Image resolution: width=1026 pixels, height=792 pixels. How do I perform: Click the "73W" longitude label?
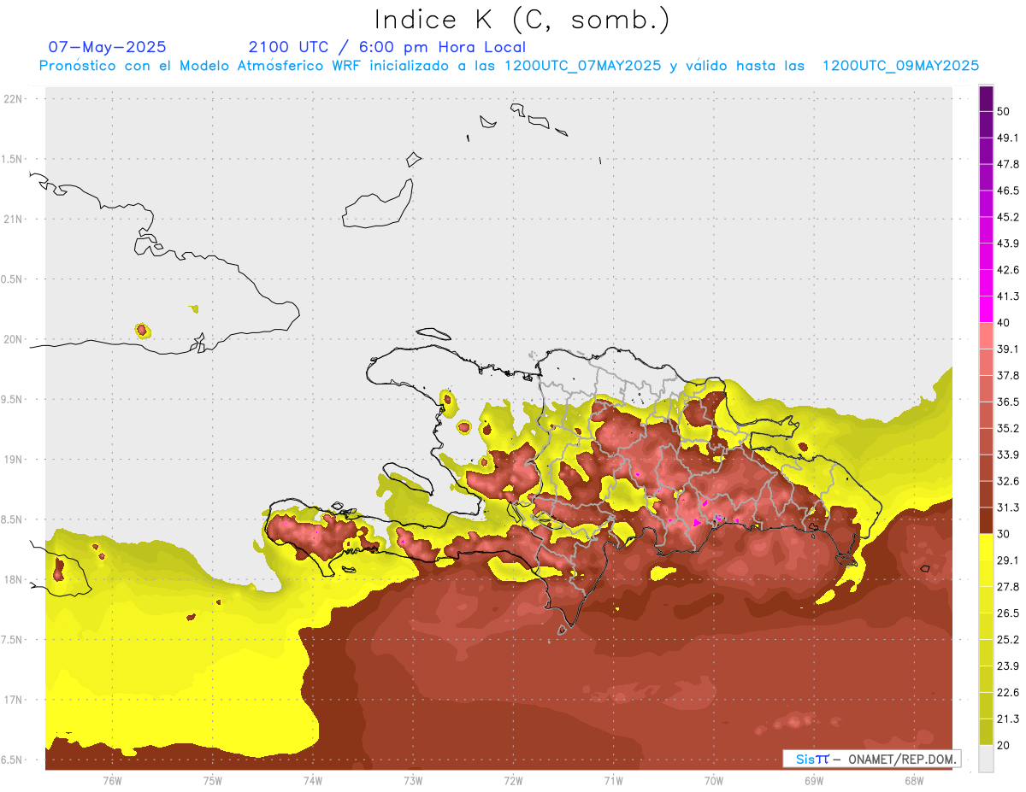pyautogui.click(x=413, y=781)
